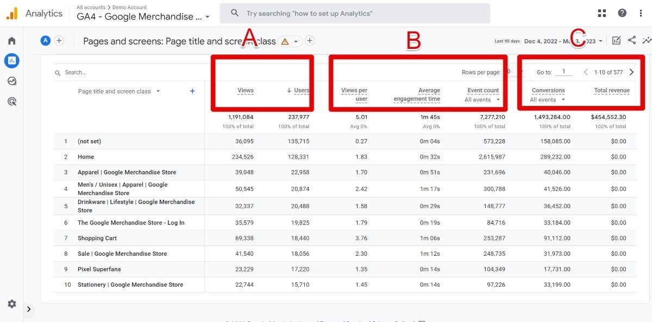Click the '1-10 of 577' pagination text
This screenshot has height=322, width=652.
608,72
